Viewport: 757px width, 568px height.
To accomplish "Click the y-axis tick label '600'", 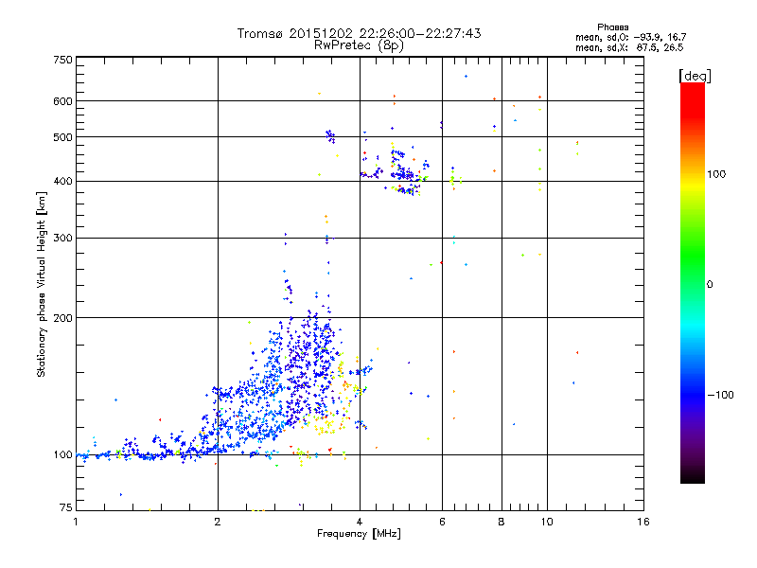I will (62, 101).
